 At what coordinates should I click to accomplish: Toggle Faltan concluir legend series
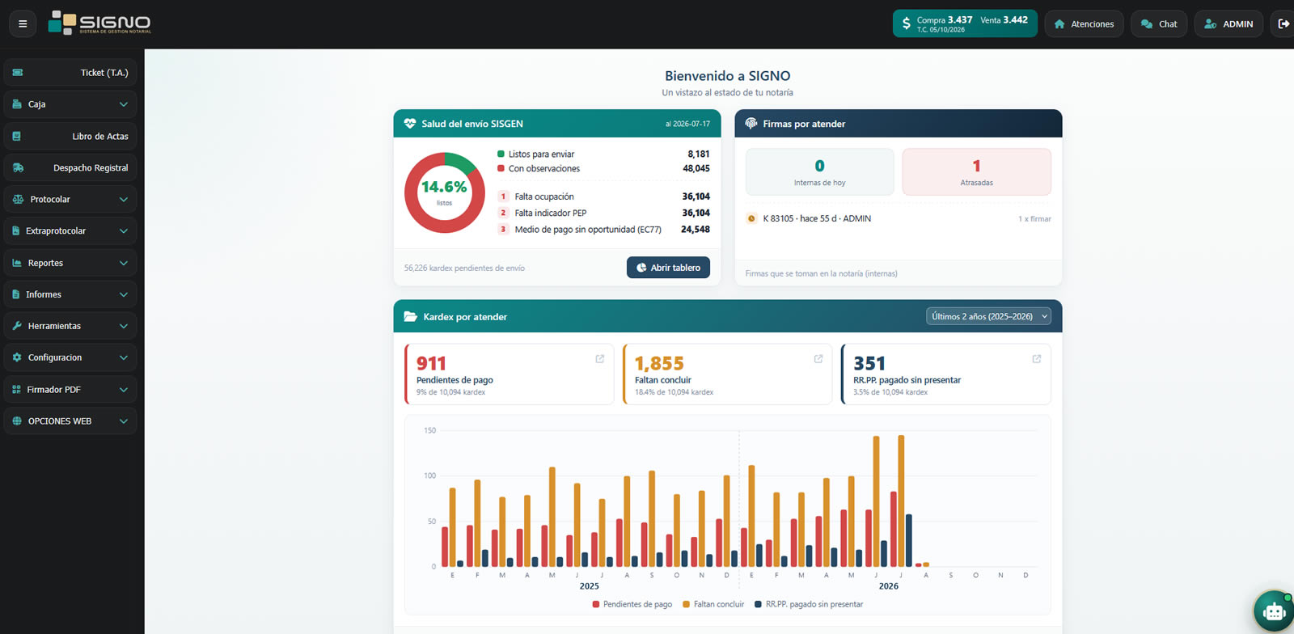[713, 604]
